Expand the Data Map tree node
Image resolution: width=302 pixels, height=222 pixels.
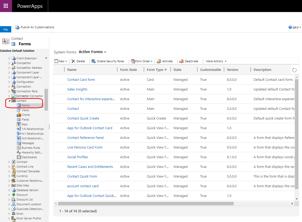point(9,185)
